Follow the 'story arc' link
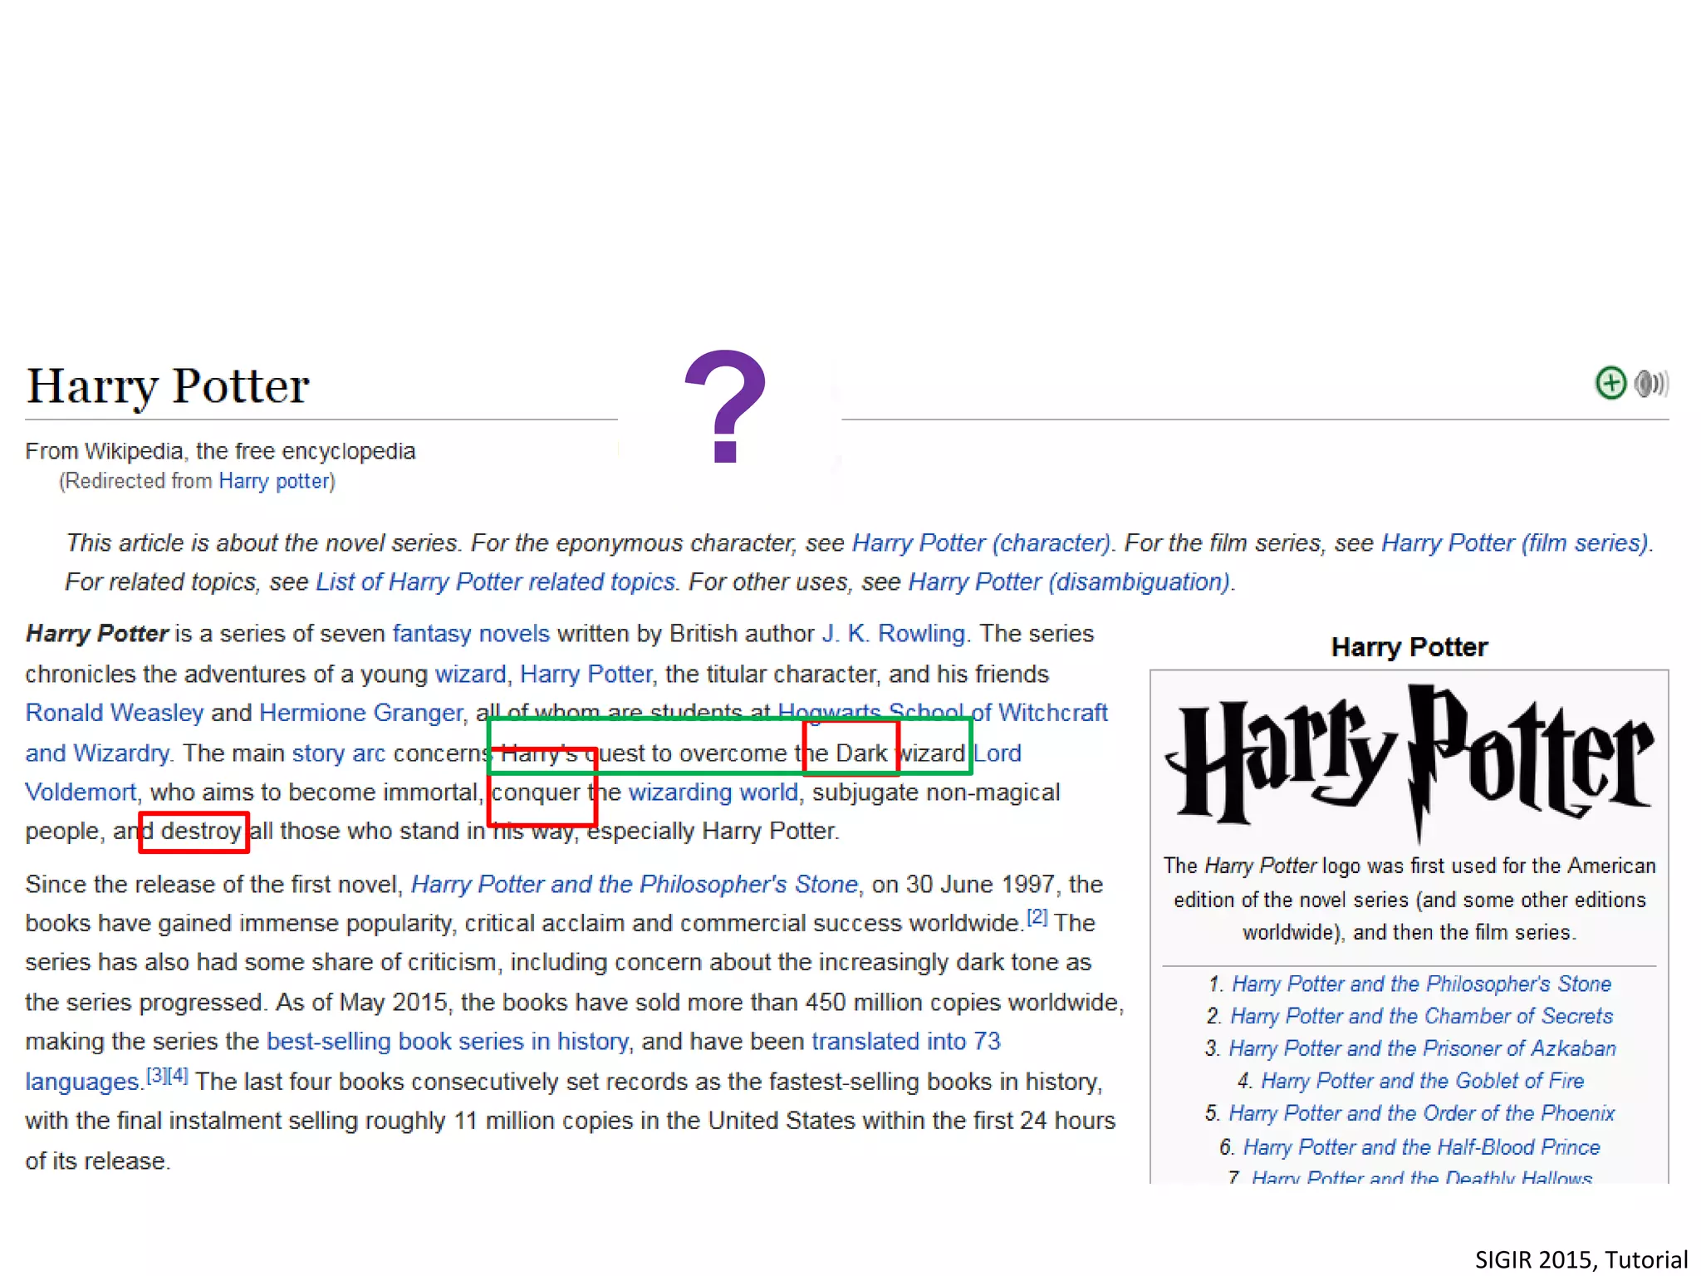The height and width of the screenshot is (1276, 1701). point(338,753)
